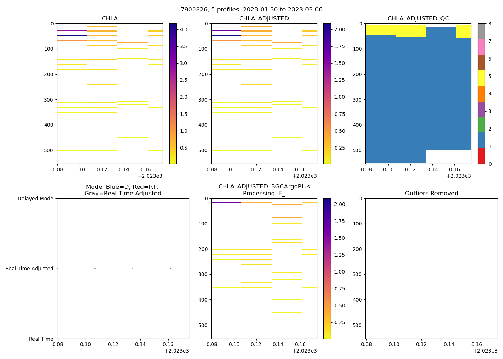Click the purple segment of the QC colorbar
This screenshot has height=359, width=503.
point(481,109)
